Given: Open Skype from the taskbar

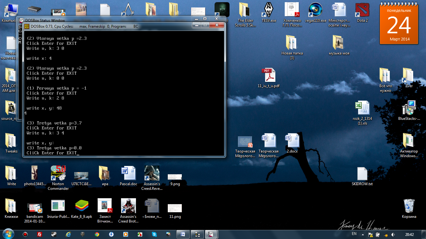Looking at the screenshot, I should coord(154,234).
